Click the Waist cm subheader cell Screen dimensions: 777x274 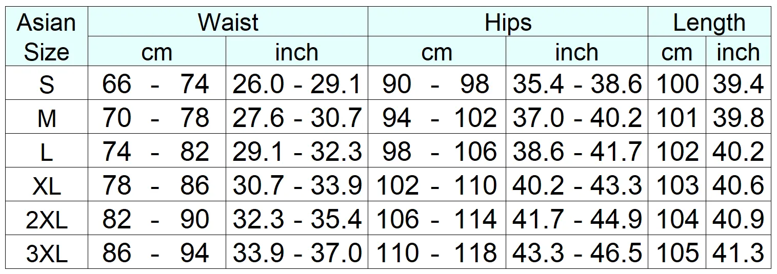tap(157, 52)
